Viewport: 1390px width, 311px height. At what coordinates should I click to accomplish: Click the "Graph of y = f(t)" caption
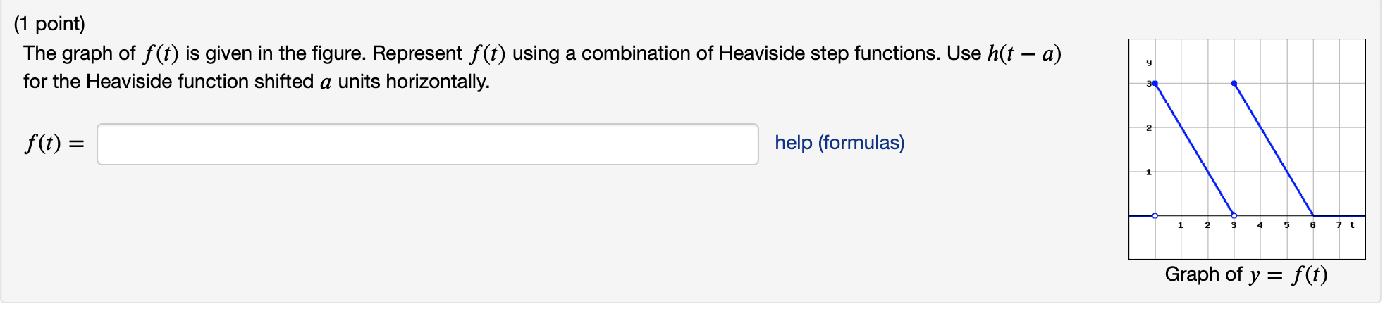pyautogui.click(x=1246, y=274)
